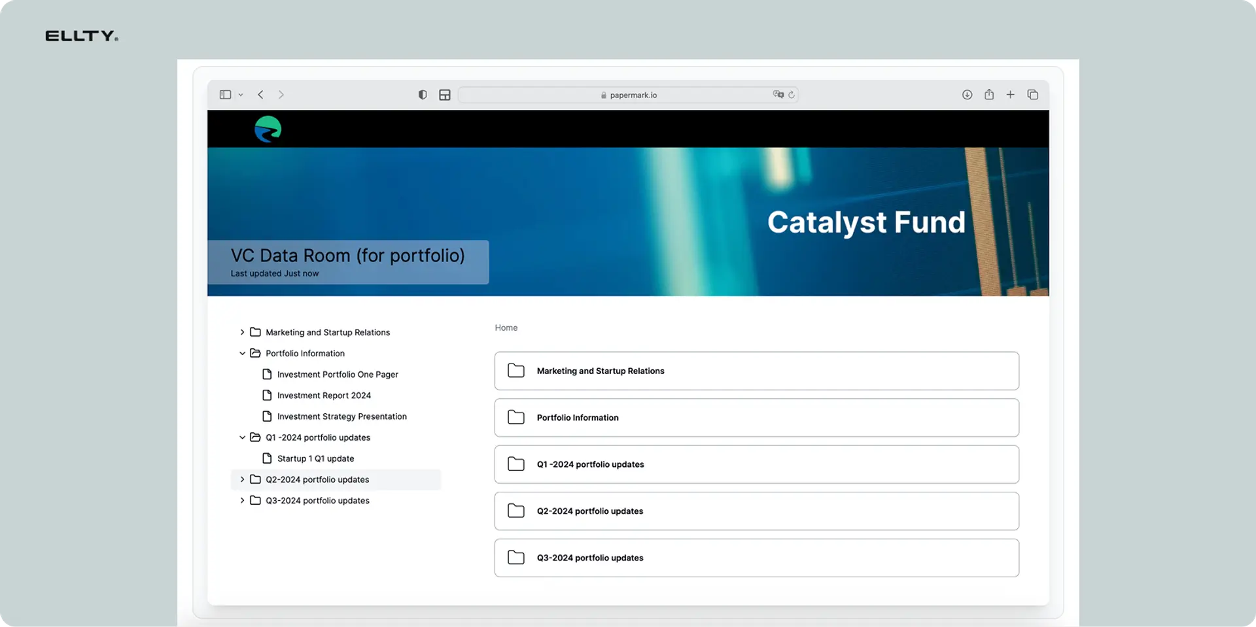Click the Catalyst Fund logo
Viewport: 1256px width, 627px height.
coord(268,129)
